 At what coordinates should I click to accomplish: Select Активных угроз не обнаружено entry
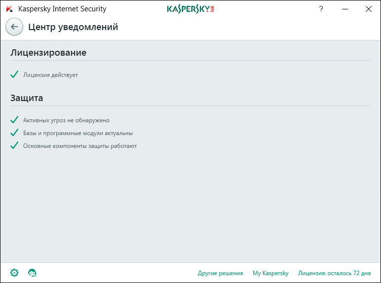pos(66,120)
